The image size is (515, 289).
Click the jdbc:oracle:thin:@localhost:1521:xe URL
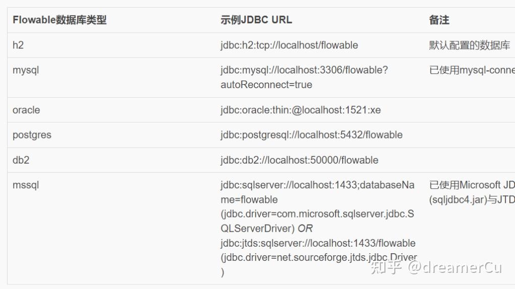click(x=300, y=110)
